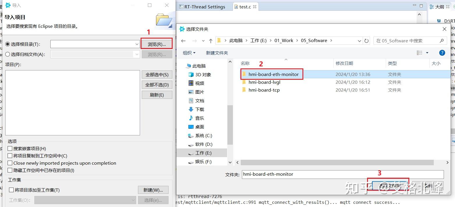Viewport: 455px width, 207px height.
Task: Click 新建(W)... working set button
Action: (153, 190)
